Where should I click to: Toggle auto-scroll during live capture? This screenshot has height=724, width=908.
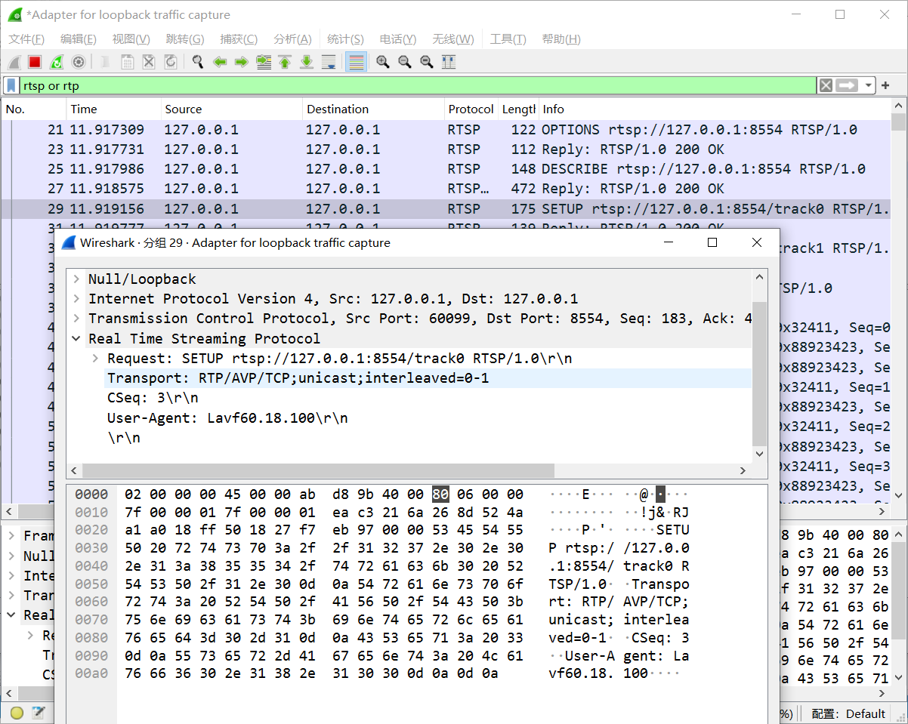click(x=329, y=62)
